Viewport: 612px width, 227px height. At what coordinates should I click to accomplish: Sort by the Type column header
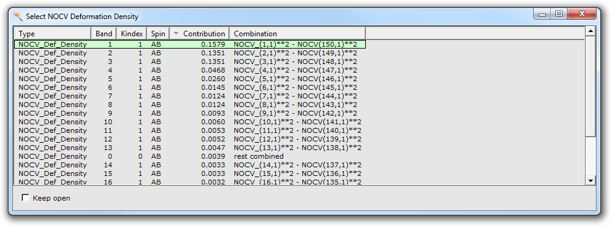pos(52,33)
